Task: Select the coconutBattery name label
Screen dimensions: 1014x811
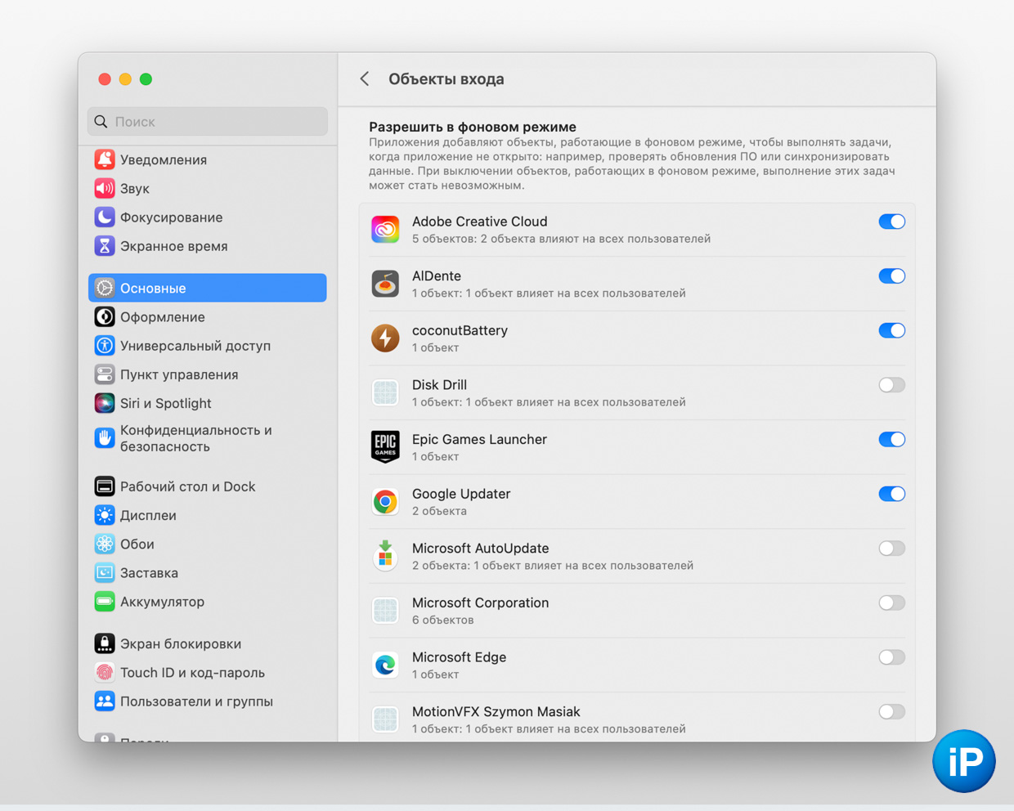Action: click(460, 330)
